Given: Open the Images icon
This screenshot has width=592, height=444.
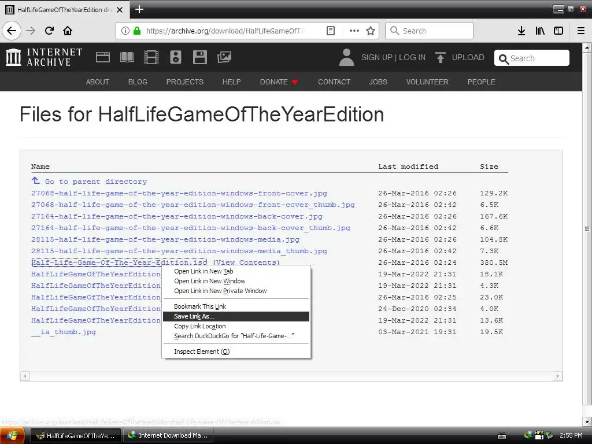Looking at the screenshot, I should [224, 57].
